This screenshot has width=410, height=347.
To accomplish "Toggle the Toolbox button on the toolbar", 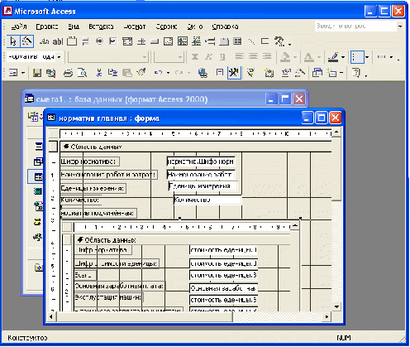I will coord(234,73).
